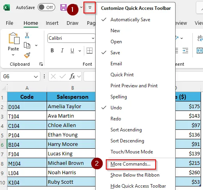
Task: Click the Cancel X formula icon
Action: 53,76
